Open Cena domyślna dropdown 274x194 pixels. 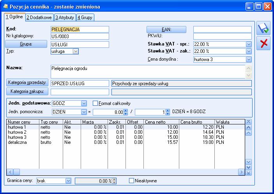[x=249, y=59]
